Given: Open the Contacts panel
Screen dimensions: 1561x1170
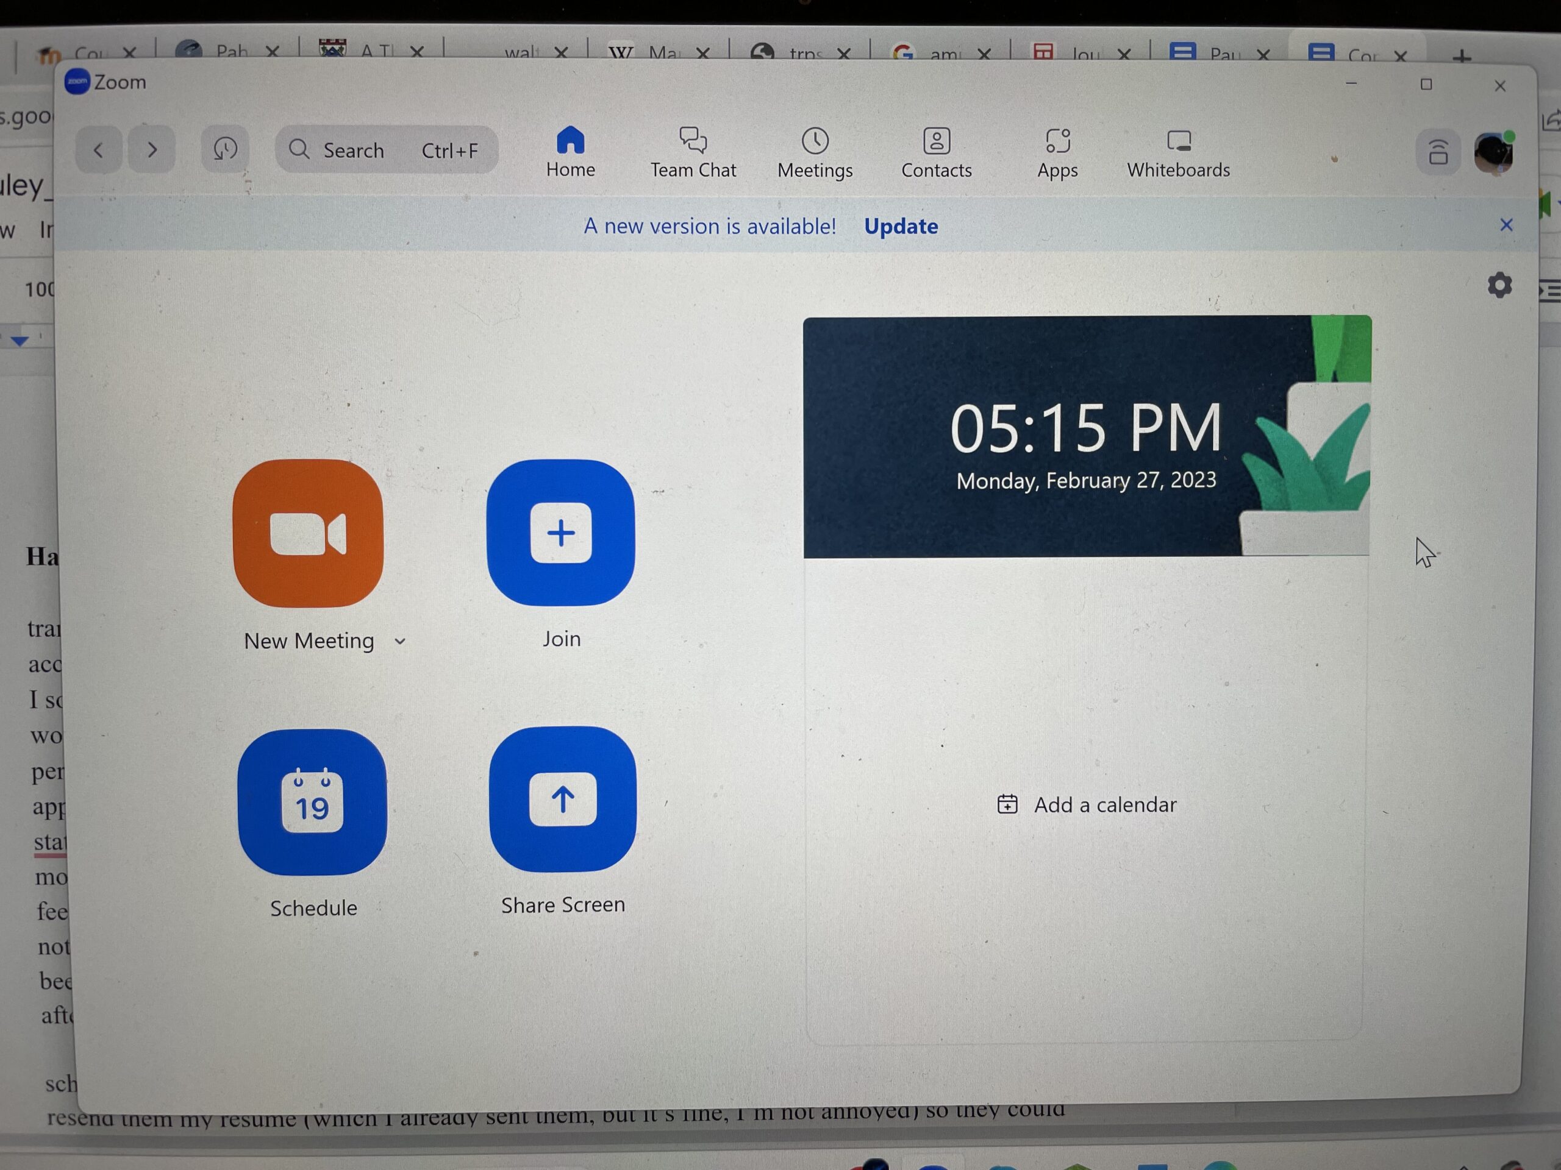Looking at the screenshot, I should [x=937, y=150].
